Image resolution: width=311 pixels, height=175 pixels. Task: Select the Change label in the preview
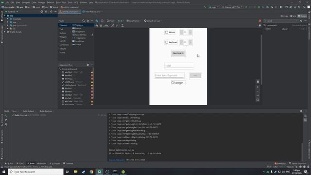click(x=178, y=83)
